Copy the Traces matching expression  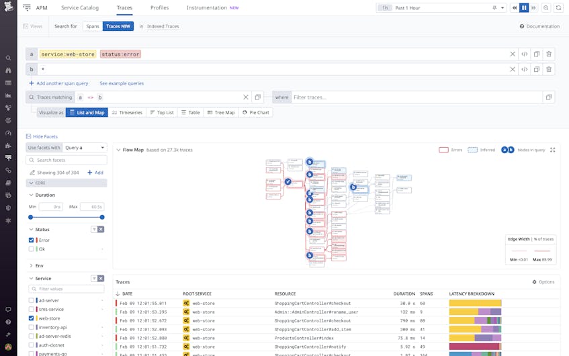point(257,97)
